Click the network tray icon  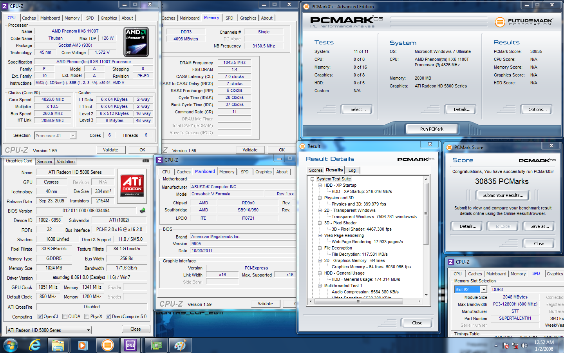click(x=515, y=346)
